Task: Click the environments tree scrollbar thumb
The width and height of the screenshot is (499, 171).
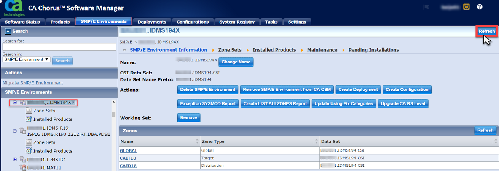Action: click(113, 114)
